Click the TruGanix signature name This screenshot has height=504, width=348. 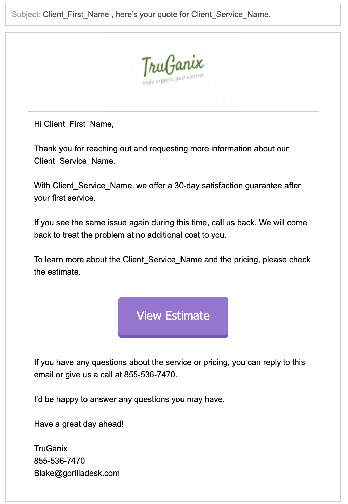point(51,449)
